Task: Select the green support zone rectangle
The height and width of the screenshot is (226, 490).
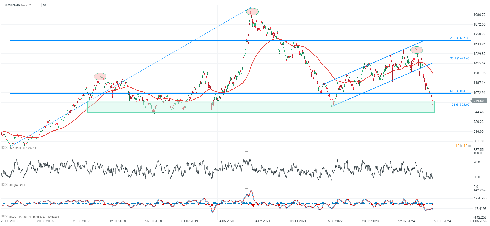Action: coord(261,107)
